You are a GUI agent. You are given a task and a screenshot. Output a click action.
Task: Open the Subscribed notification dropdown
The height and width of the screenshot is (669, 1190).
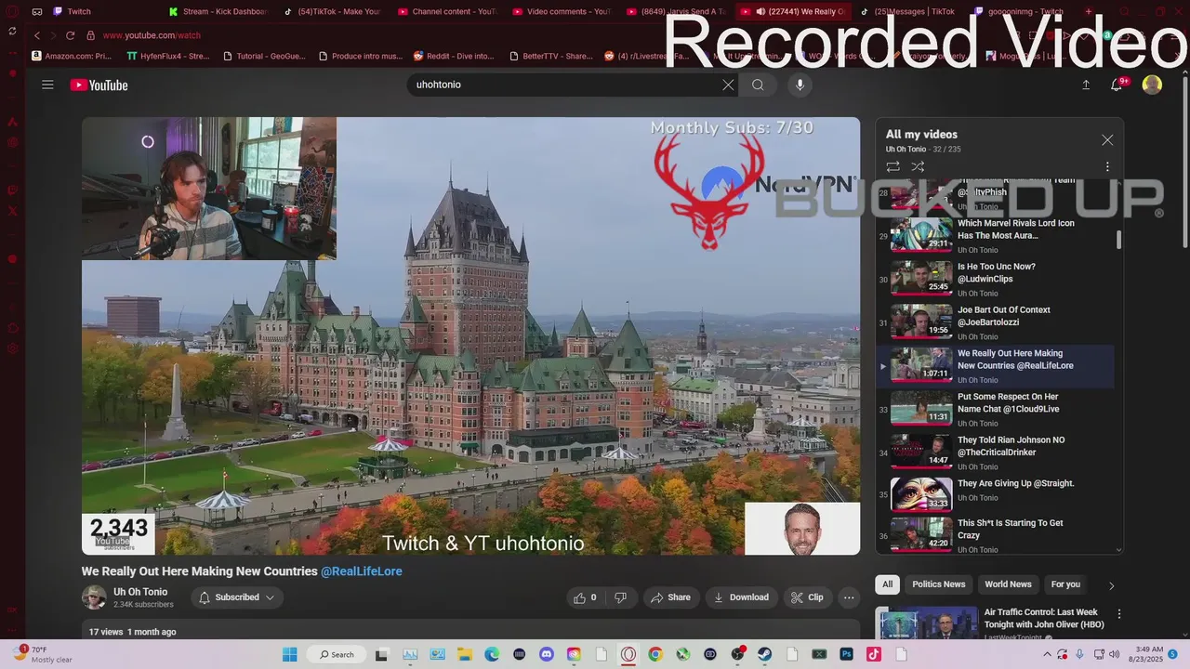coord(237,597)
